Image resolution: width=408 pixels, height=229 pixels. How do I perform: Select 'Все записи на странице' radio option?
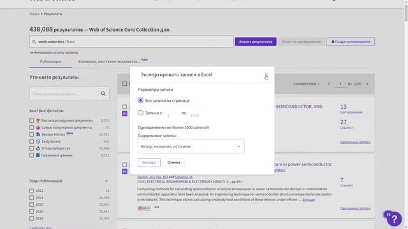pos(140,101)
